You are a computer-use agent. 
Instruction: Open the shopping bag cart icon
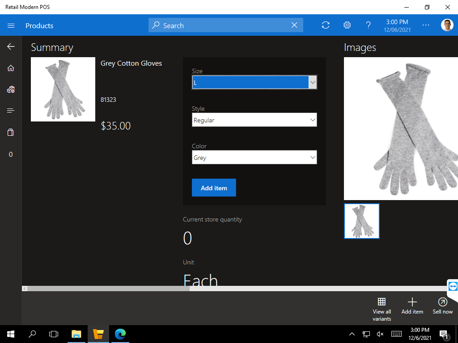[x=11, y=132]
